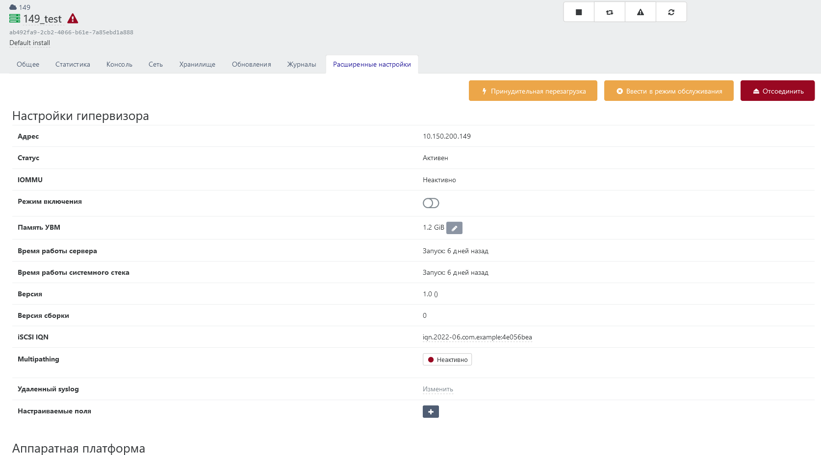Click the cloud icon next to 149

point(13,7)
